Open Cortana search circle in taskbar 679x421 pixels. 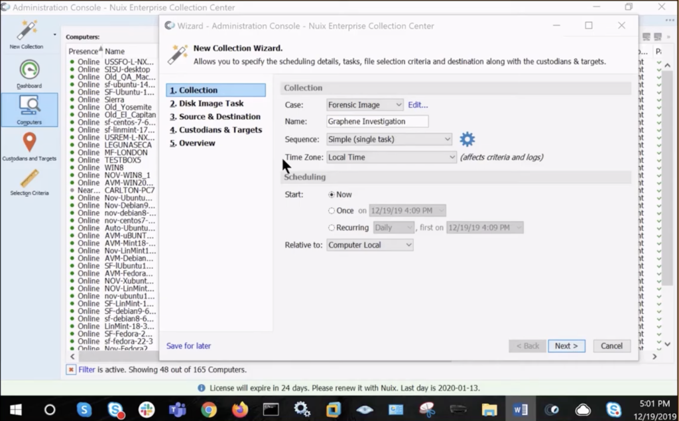(50, 409)
